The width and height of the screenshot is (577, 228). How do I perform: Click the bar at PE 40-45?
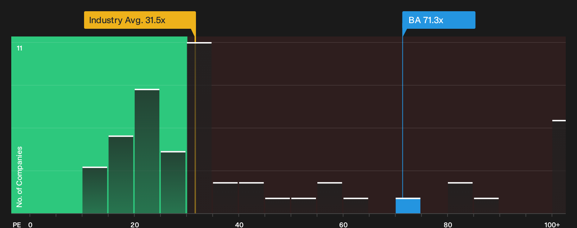coord(252,198)
